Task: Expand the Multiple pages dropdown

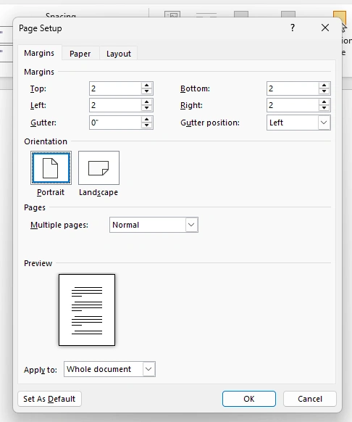Action: (x=191, y=225)
